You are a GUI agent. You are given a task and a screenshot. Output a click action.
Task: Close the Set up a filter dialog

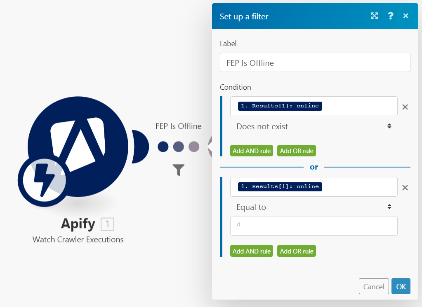(x=405, y=16)
